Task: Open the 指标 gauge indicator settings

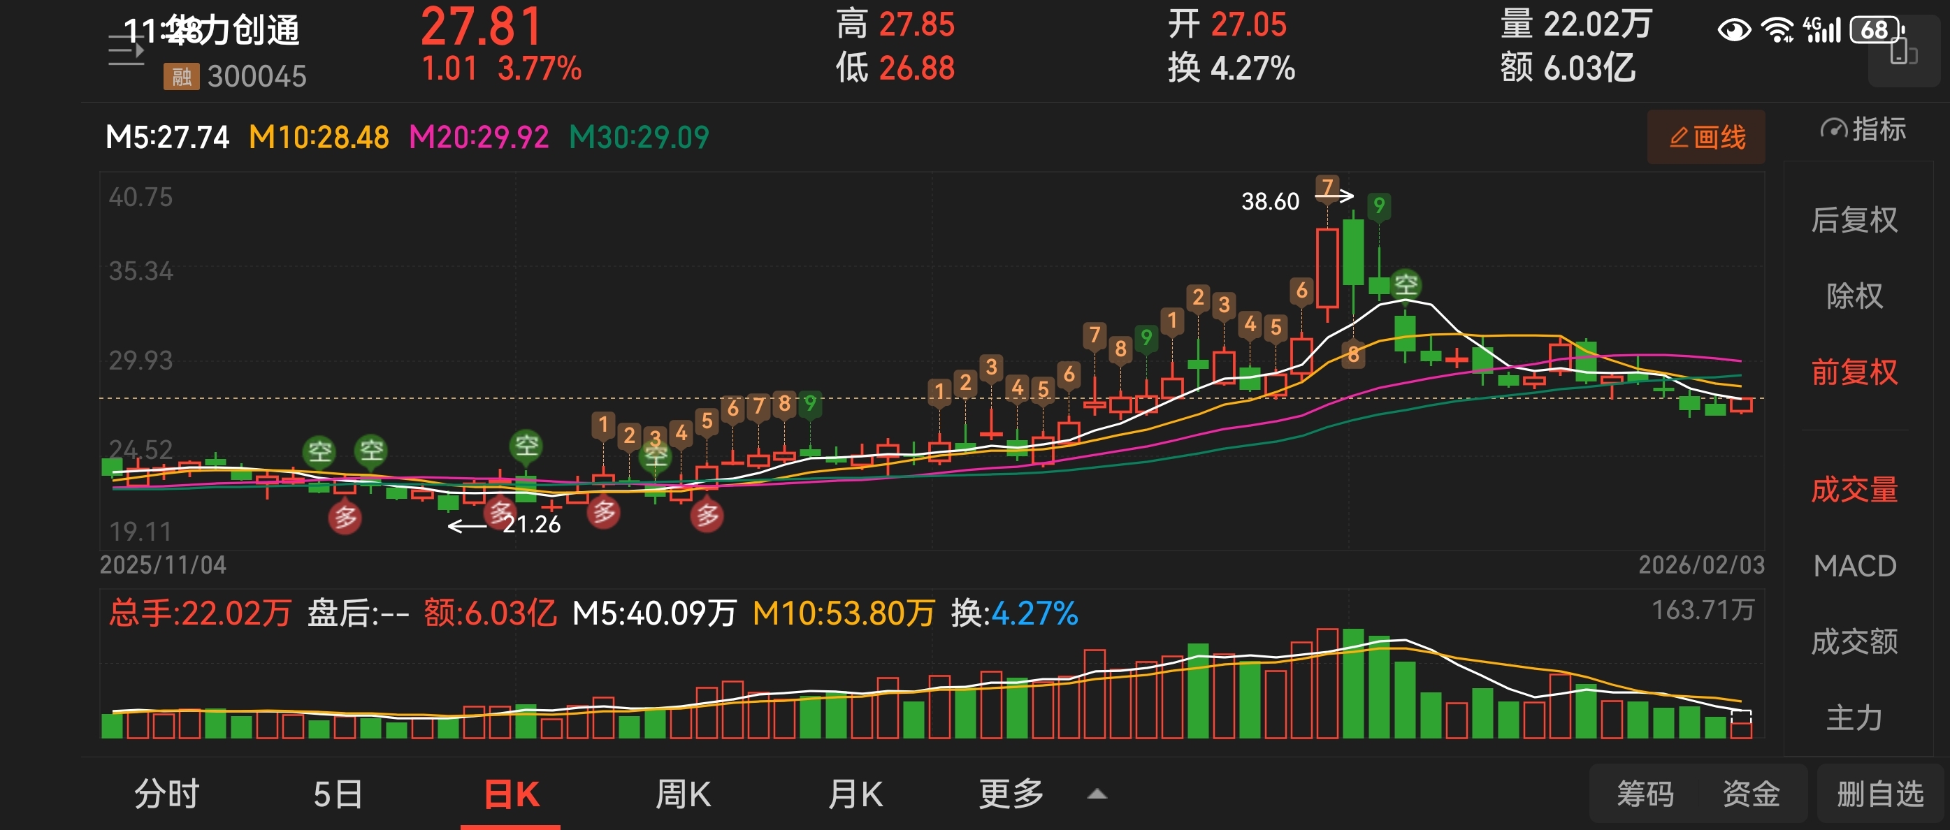Action: [1862, 130]
